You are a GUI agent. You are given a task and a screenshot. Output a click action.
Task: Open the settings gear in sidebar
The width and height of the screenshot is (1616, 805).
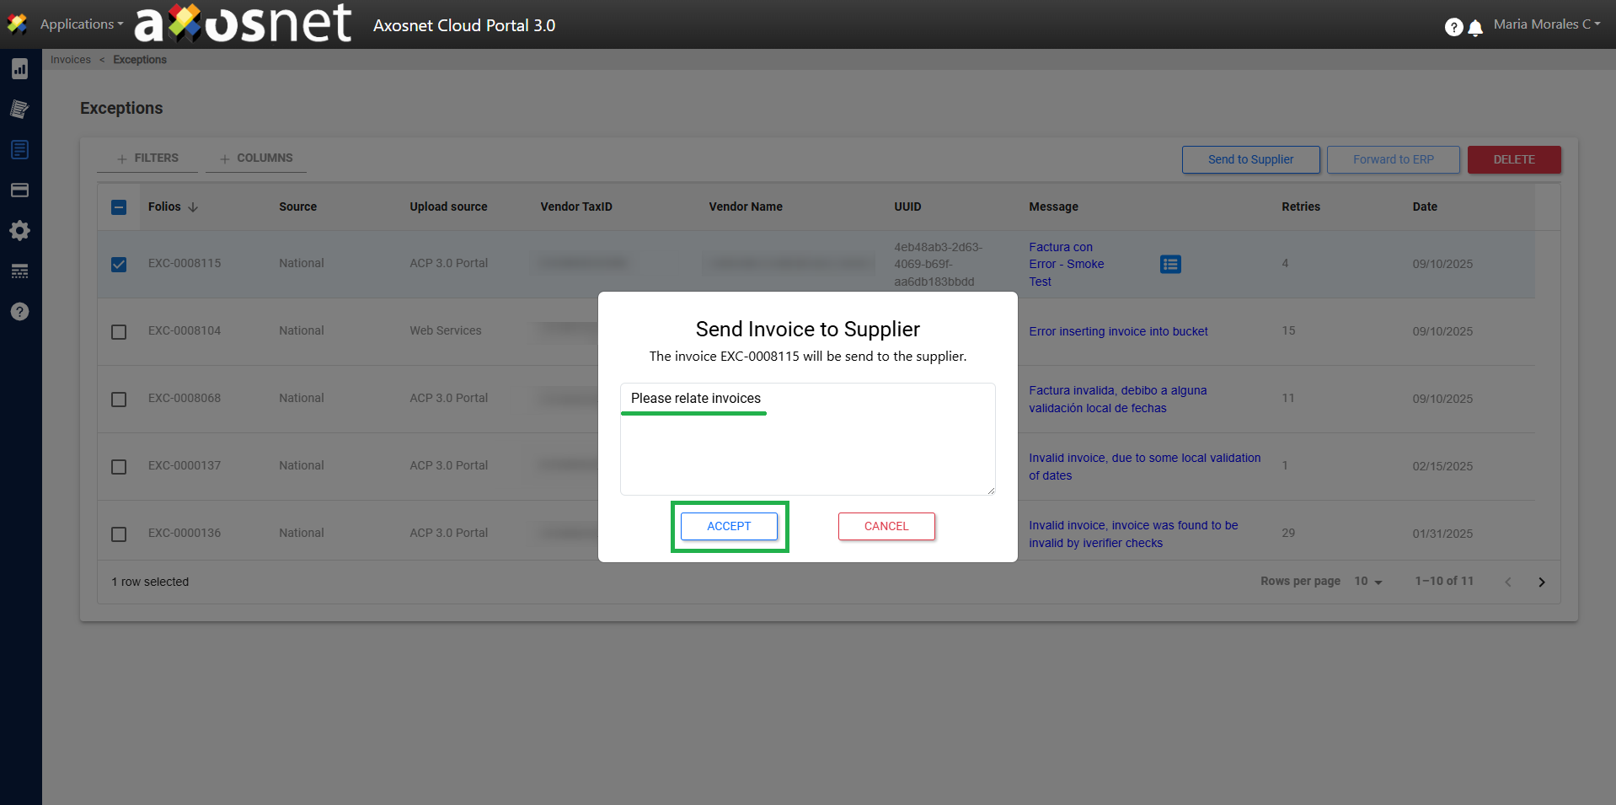point(20,231)
